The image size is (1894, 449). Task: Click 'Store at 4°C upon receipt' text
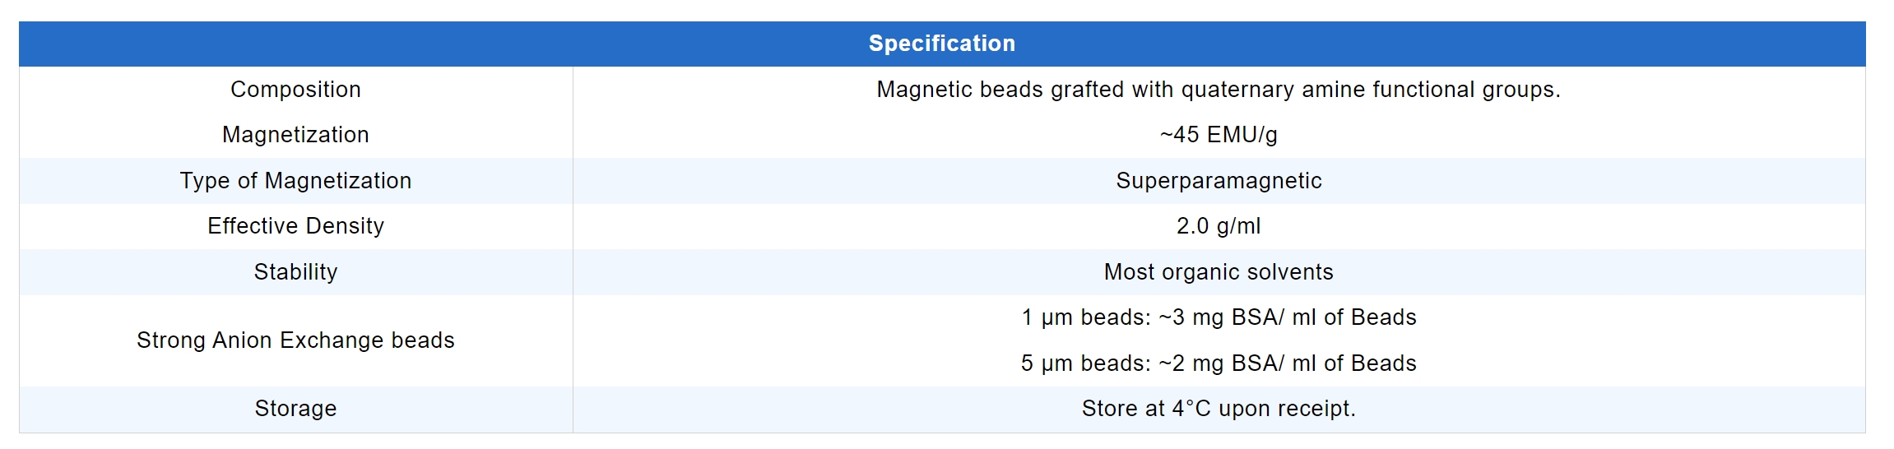click(x=1219, y=409)
